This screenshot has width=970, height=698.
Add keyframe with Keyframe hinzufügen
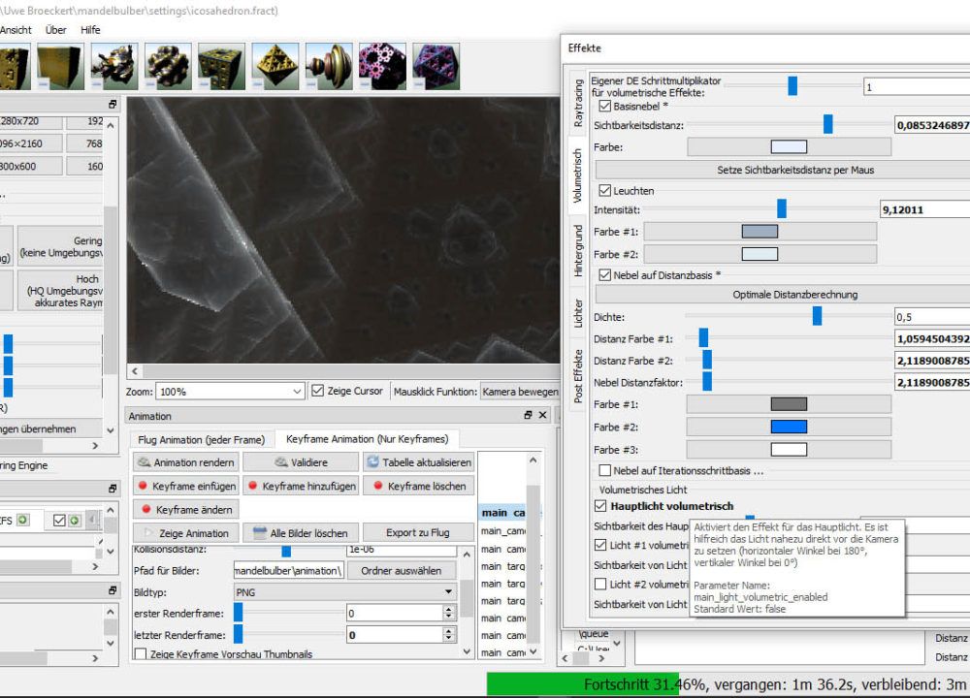click(301, 486)
